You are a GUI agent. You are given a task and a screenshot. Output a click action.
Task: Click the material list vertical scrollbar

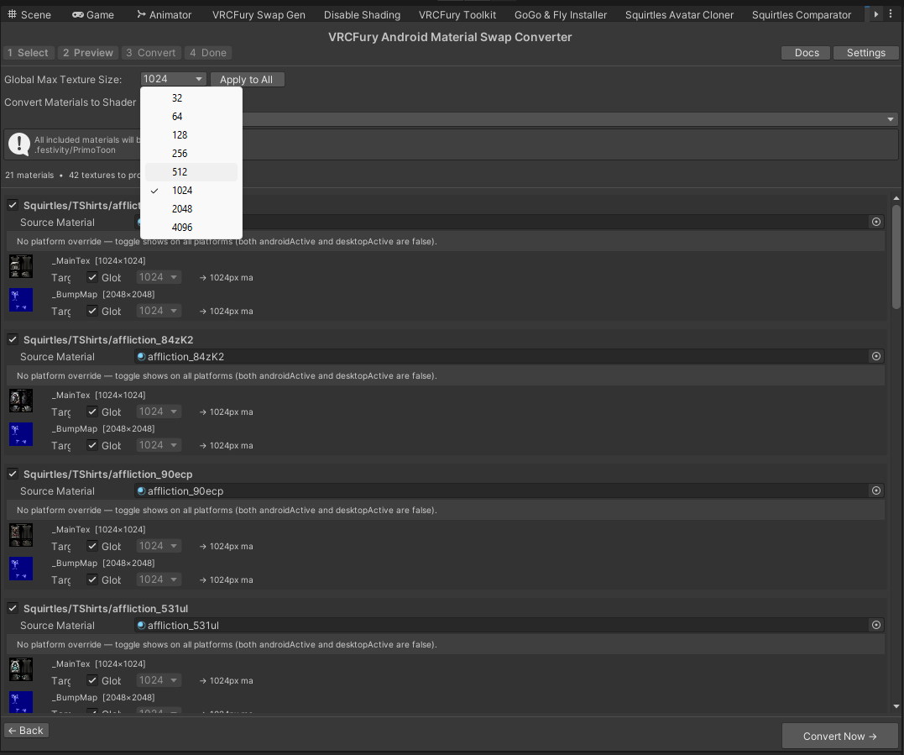point(896,257)
